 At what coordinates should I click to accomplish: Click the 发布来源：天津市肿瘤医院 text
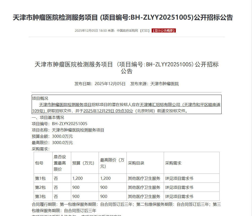pyautogui.click(x=154, y=84)
